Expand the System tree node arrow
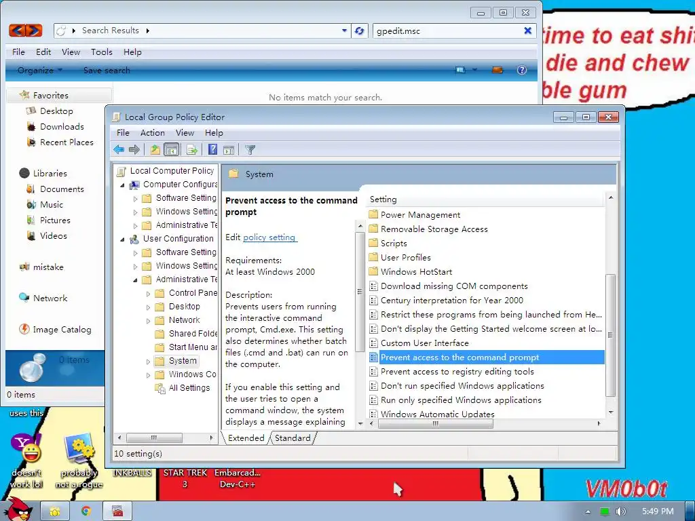This screenshot has width=695, height=521. point(149,362)
